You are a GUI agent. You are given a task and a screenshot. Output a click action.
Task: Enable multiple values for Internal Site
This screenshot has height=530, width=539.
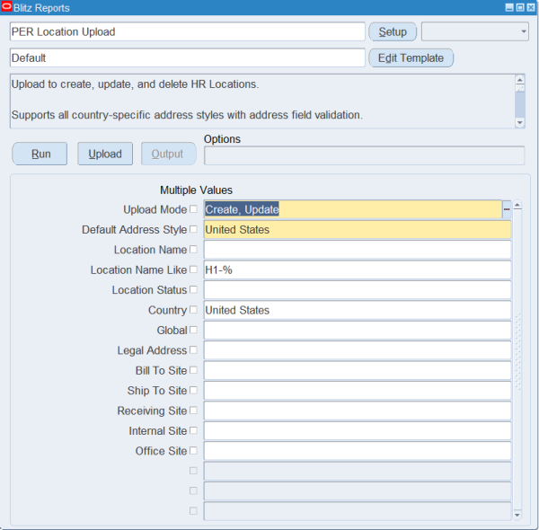[x=193, y=430]
